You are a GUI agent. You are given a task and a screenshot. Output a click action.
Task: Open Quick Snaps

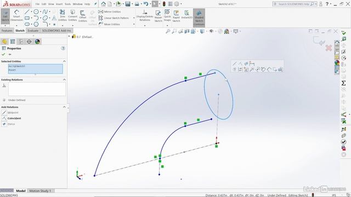click(x=167, y=15)
